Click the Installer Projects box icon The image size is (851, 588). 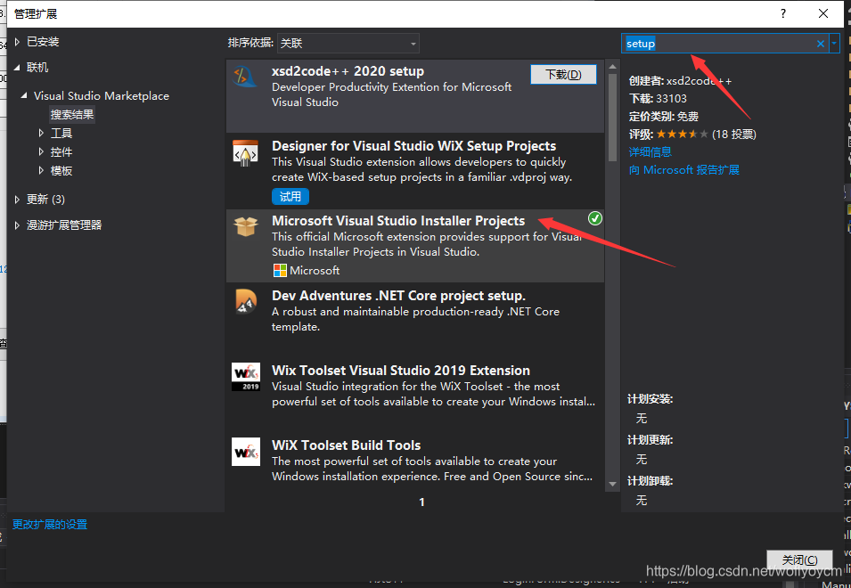pos(246,226)
